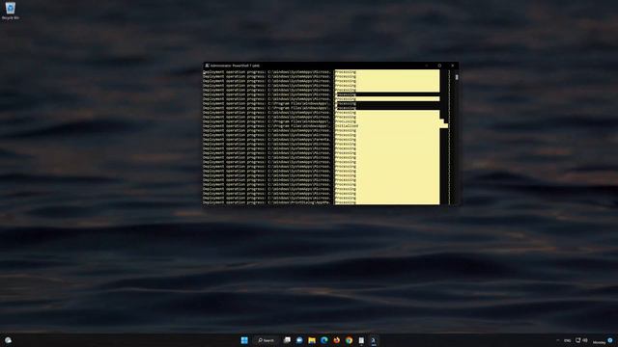Image resolution: width=618 pixels, height=347 pixels.
Task: Launch Firefox from the taskbar
Action: point(336,340)
